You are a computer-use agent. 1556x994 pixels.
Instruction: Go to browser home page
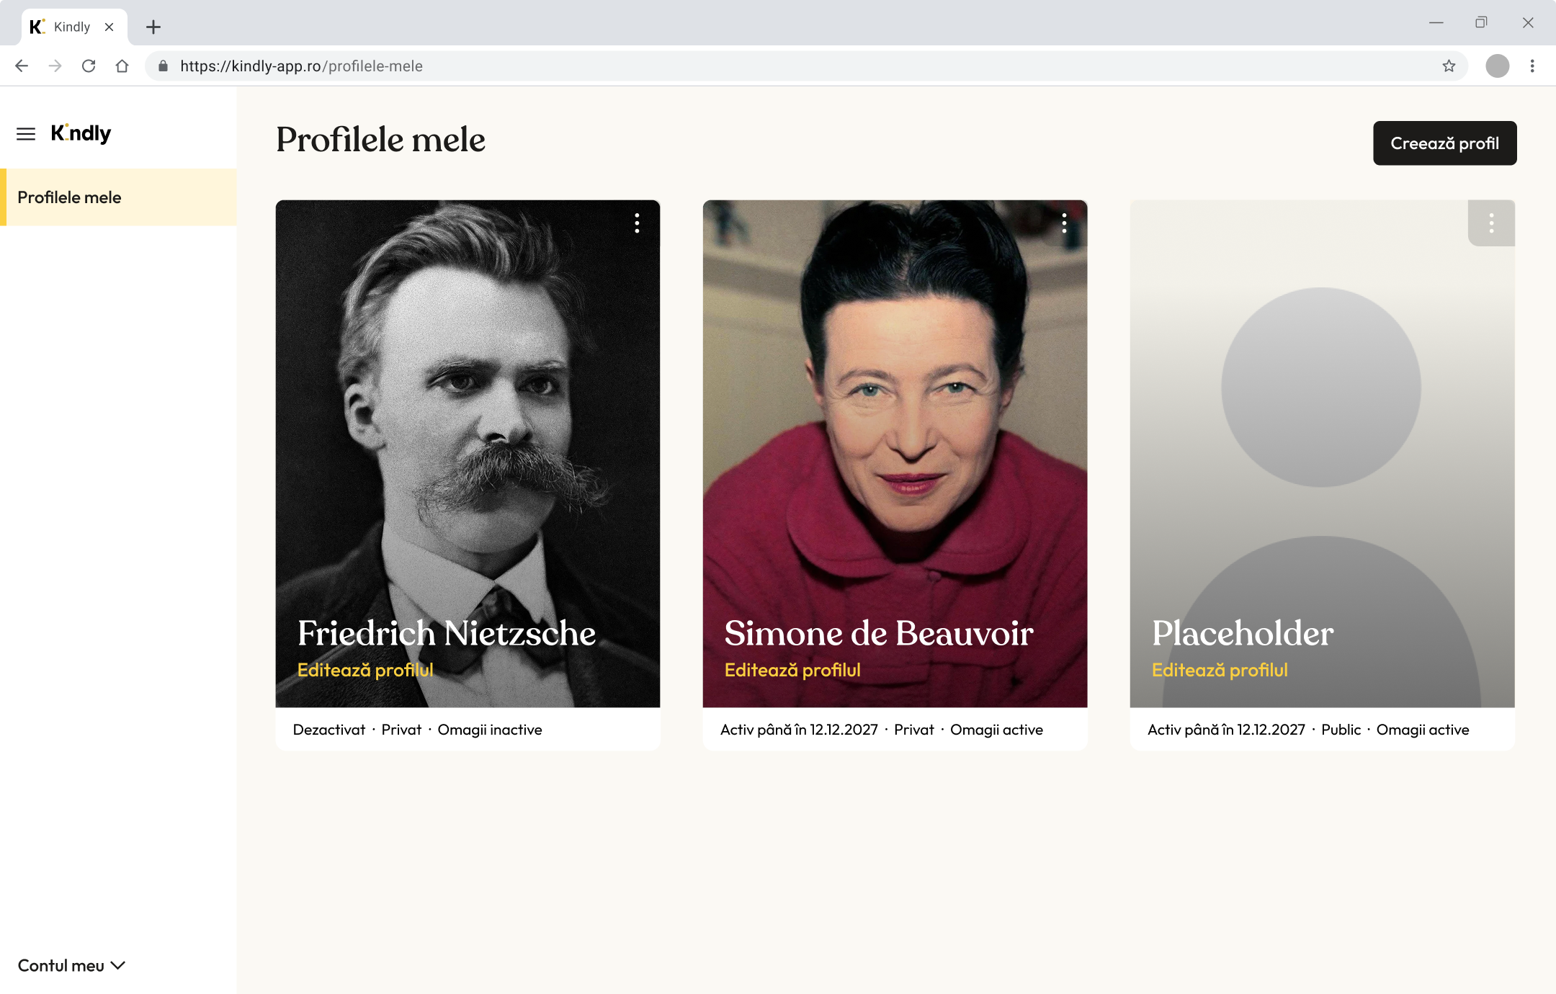[x=122, y=66]
